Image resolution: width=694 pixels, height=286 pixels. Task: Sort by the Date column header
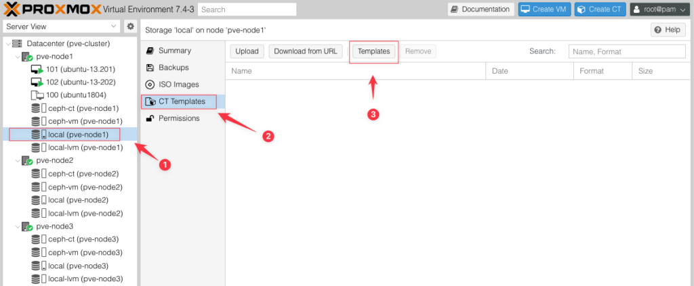[530, 71]
